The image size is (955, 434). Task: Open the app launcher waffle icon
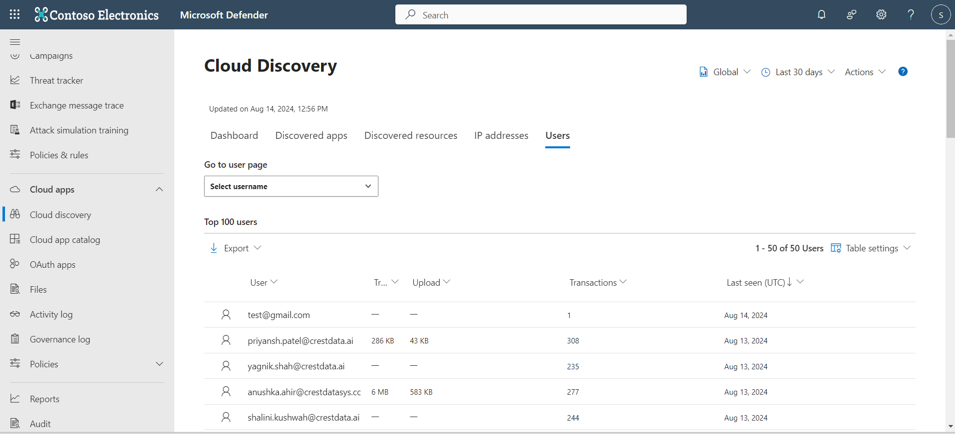(x=15, y=14)
